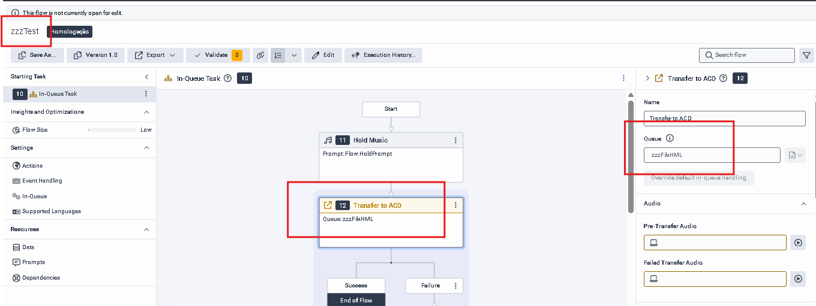Collapse the Resources section
Image resolution: width=816 pixels, height=306 pixels.
146,229
